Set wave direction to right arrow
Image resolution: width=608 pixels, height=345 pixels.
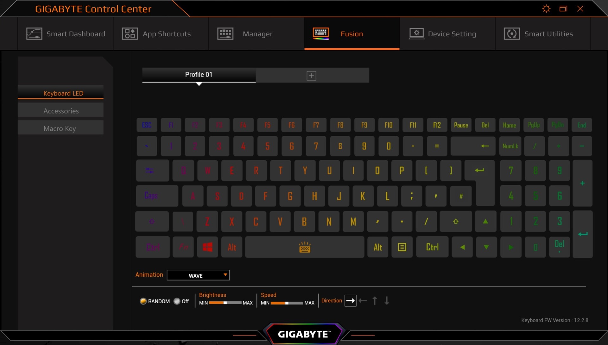point(350,301)
